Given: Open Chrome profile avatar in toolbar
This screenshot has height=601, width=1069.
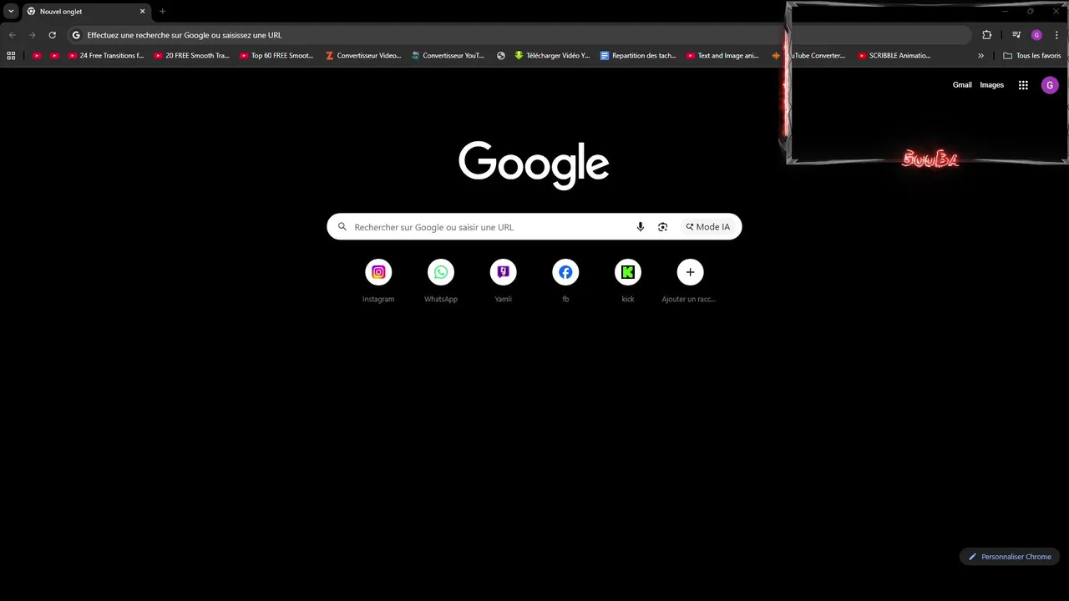Looking at the screenshot, I should pos(1036,35).
